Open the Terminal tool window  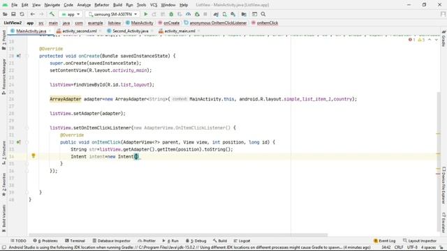point(75,241)
